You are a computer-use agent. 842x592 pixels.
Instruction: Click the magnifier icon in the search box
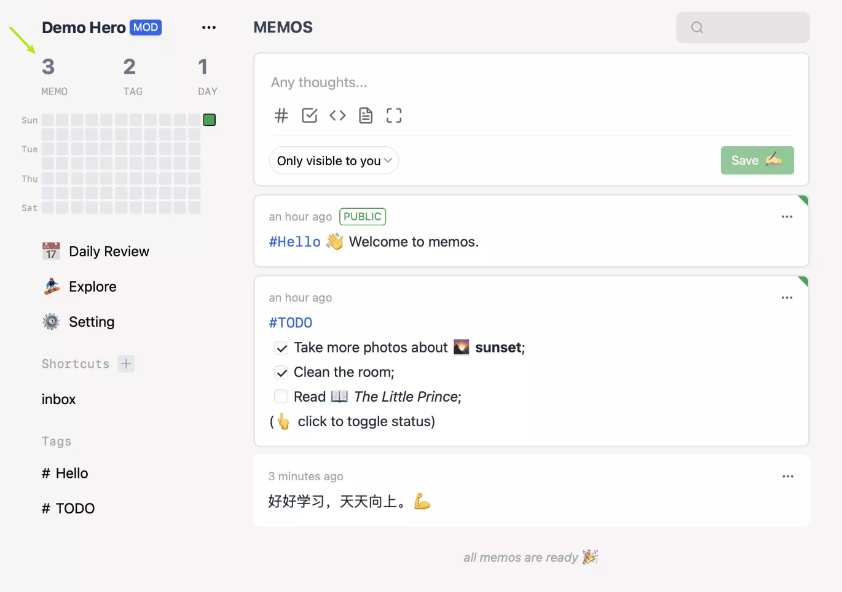pos(697,28)
